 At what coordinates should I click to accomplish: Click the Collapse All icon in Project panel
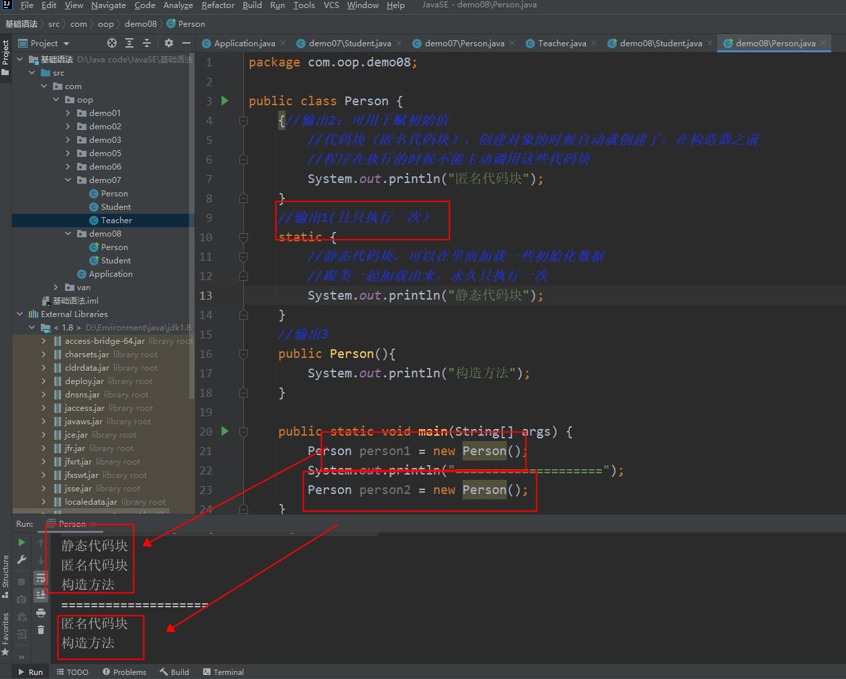coord(147,43)
